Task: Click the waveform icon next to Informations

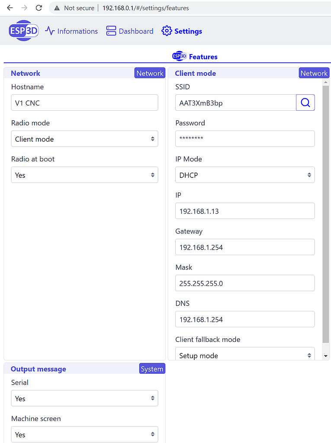Action: coord(50,31)
